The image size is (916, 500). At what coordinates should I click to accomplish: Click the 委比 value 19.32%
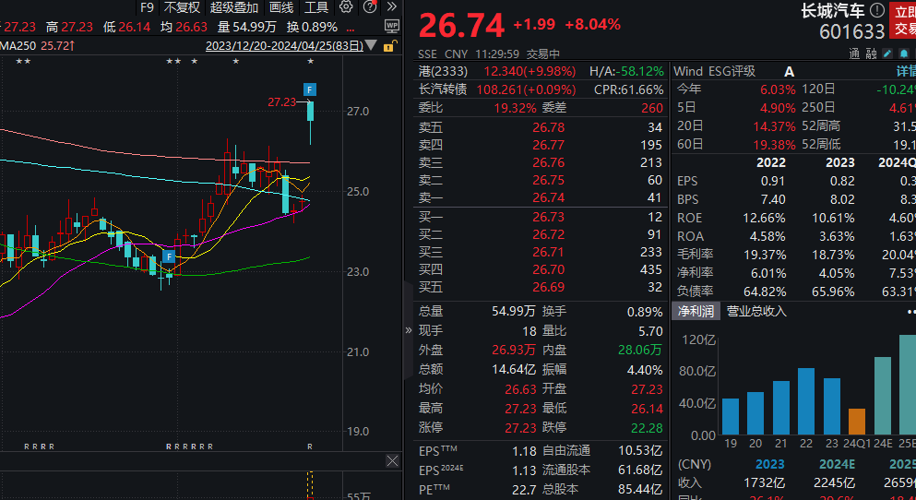pyautogui.click(x=515, y=108)
